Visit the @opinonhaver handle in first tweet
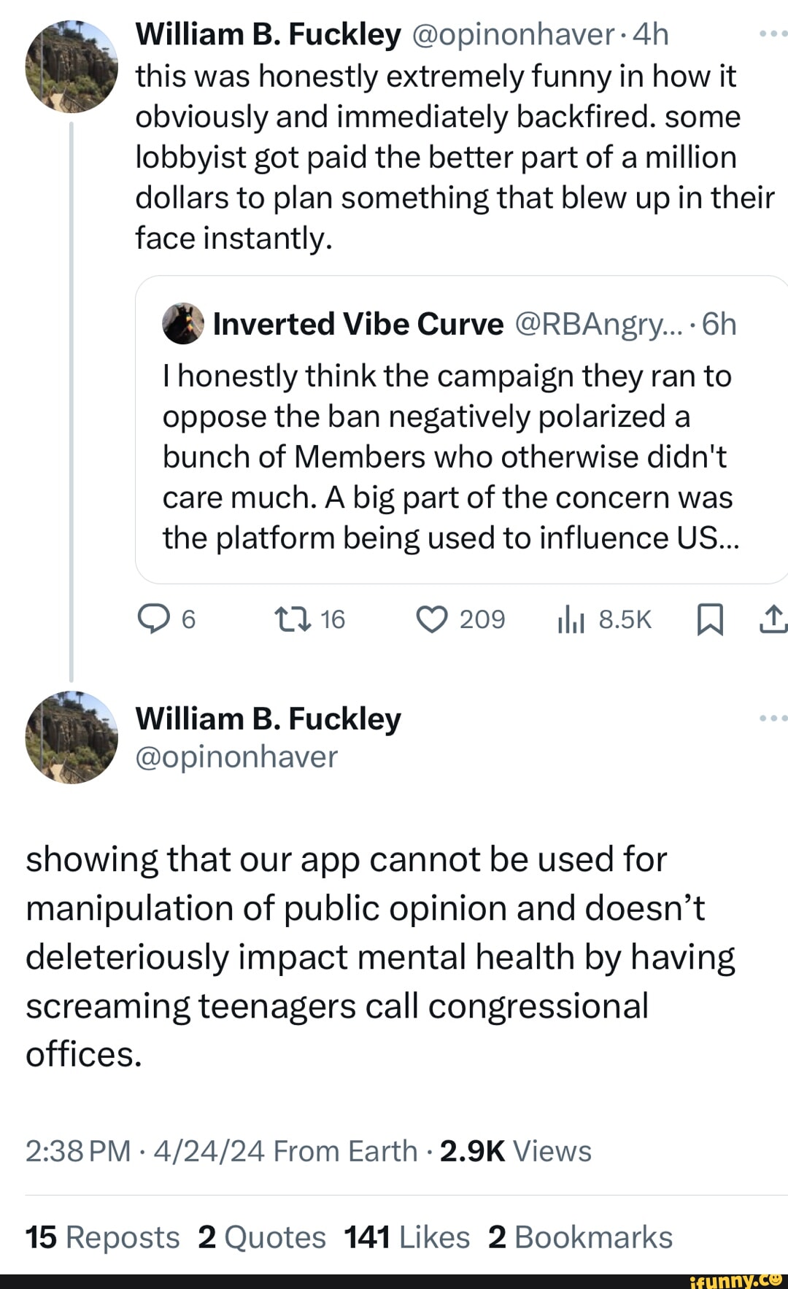 513,34
